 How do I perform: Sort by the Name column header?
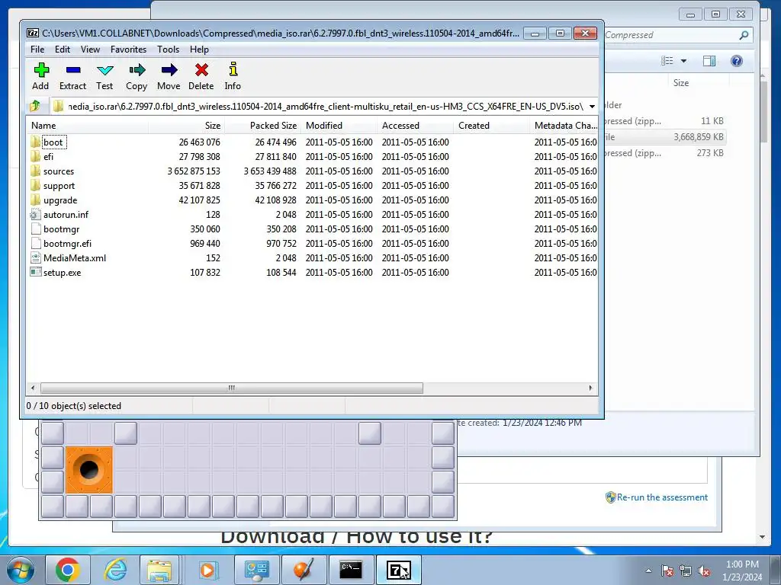pos(87,126)
